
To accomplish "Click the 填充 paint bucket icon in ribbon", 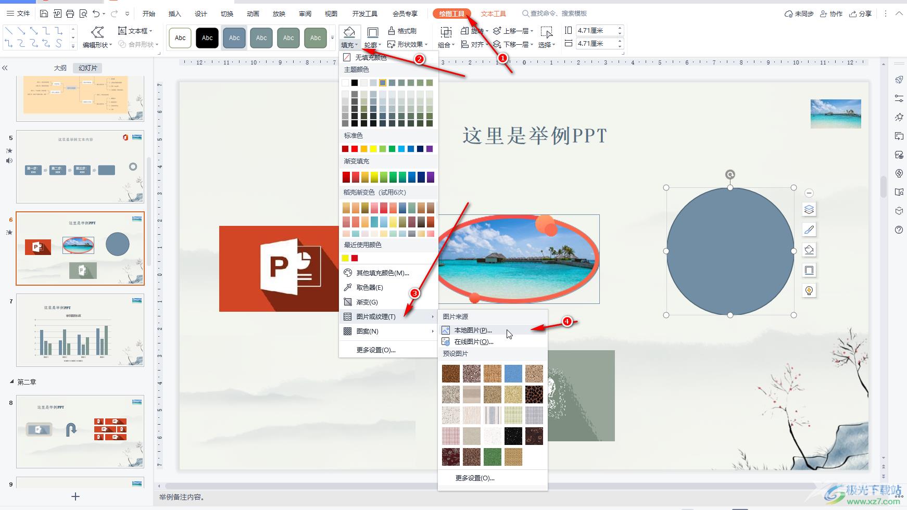I will [349, 32].
